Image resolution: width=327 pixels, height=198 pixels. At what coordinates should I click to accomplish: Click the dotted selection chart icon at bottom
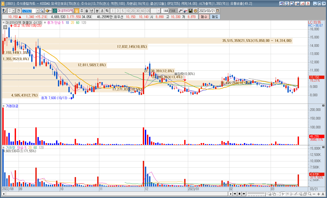[x=279, y=194]
